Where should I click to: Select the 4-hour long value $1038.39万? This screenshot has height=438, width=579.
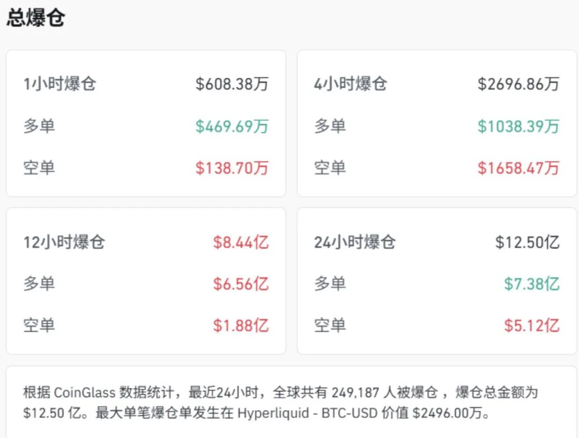518,126
